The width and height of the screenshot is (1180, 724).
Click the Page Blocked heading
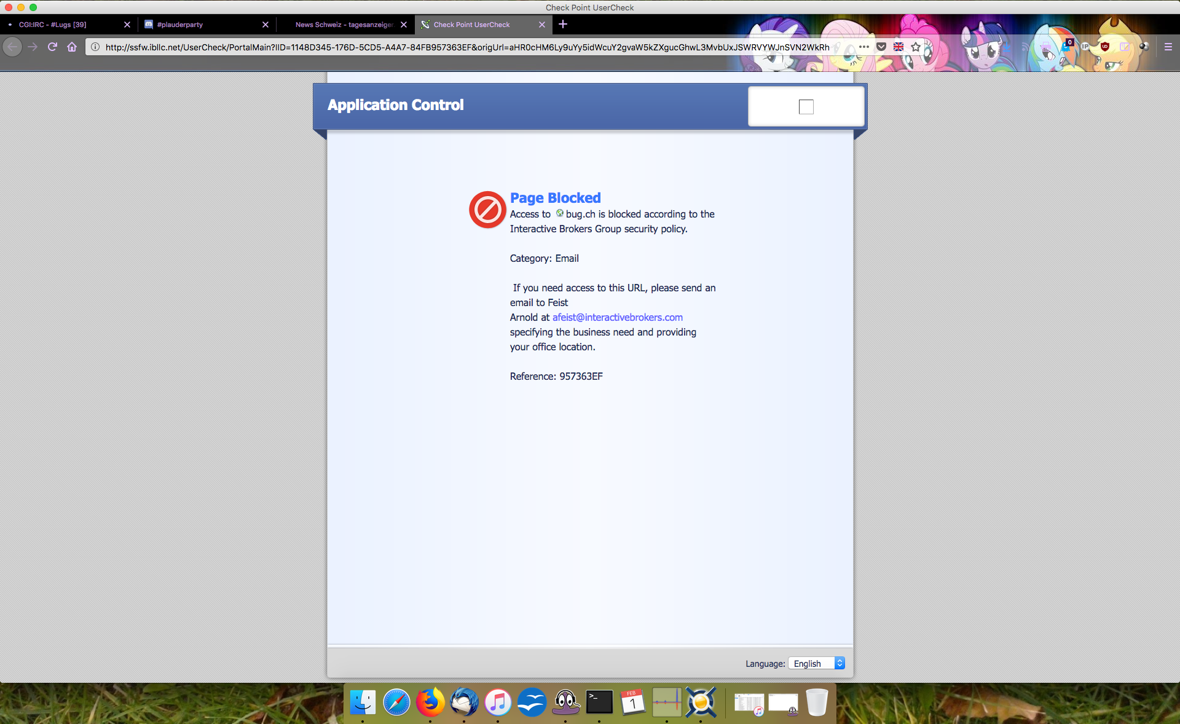556,198
